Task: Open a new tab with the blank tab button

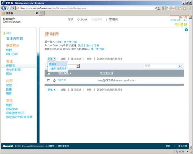Action: coord(42,13)
